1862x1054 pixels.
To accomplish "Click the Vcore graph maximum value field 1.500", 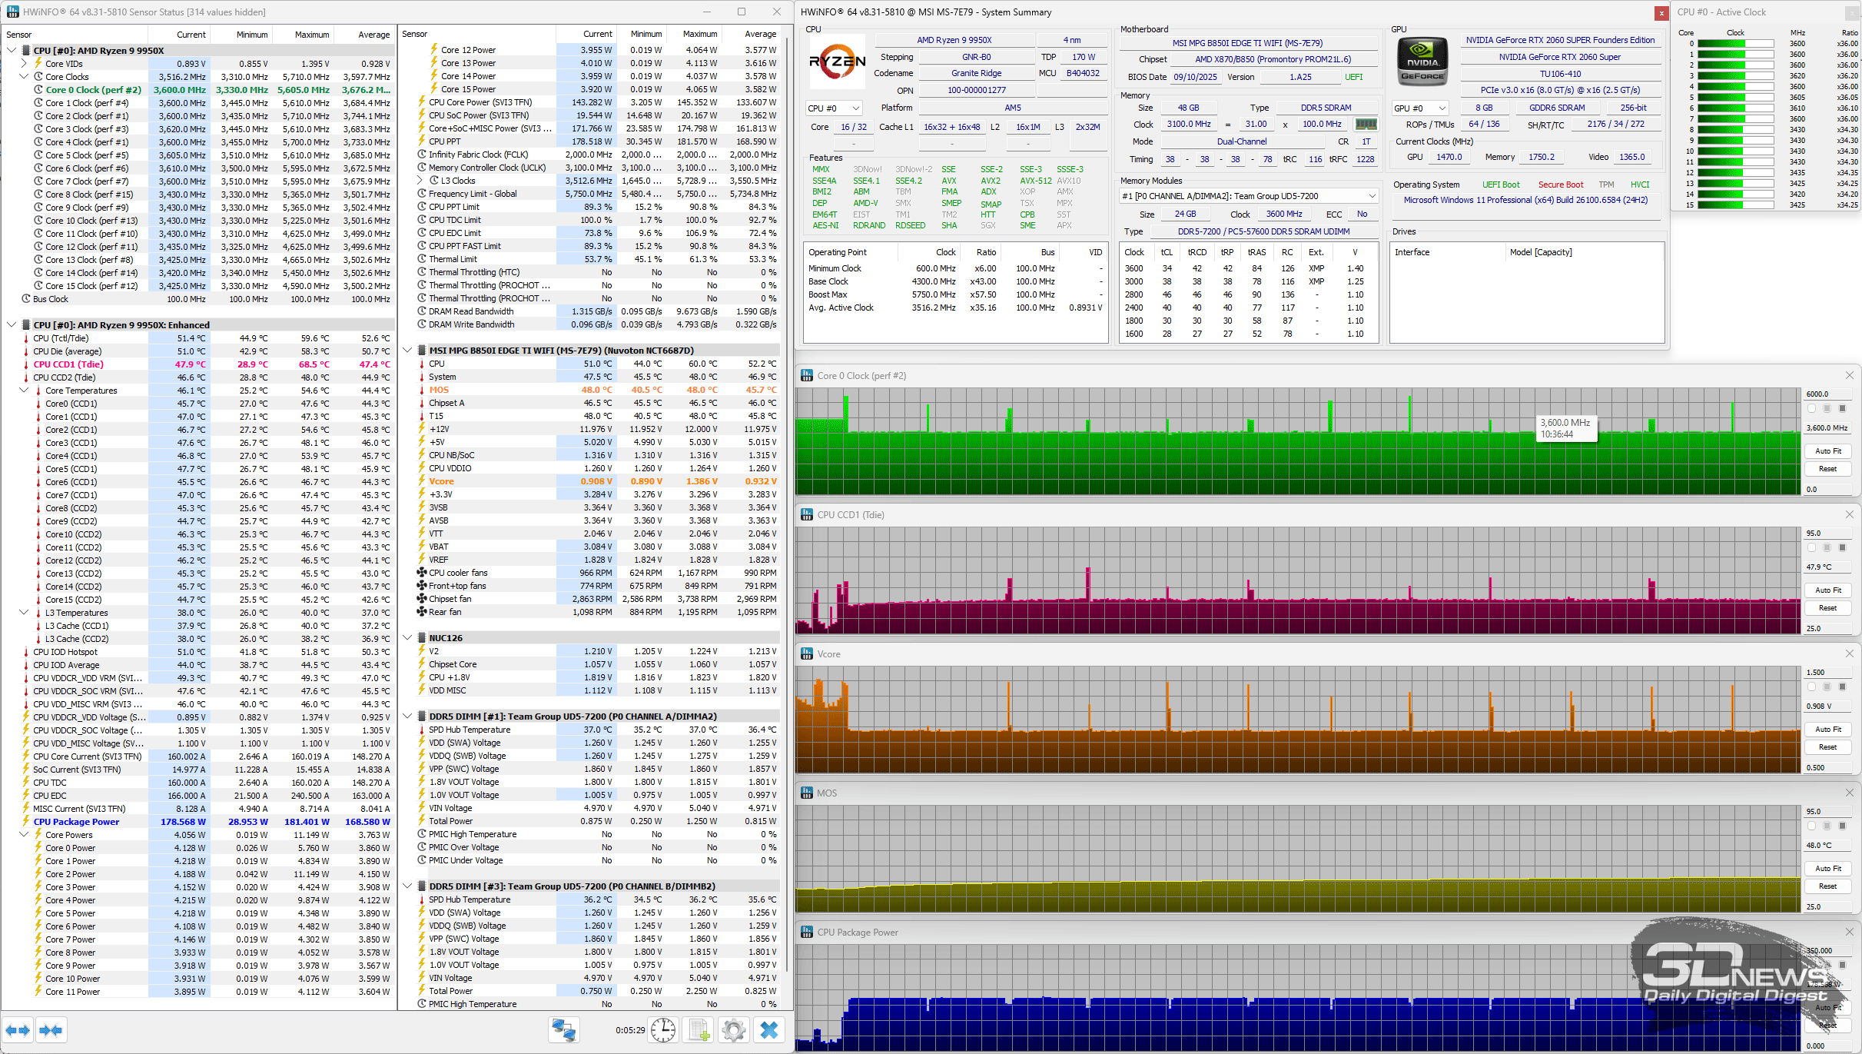I will [1829, 672].
